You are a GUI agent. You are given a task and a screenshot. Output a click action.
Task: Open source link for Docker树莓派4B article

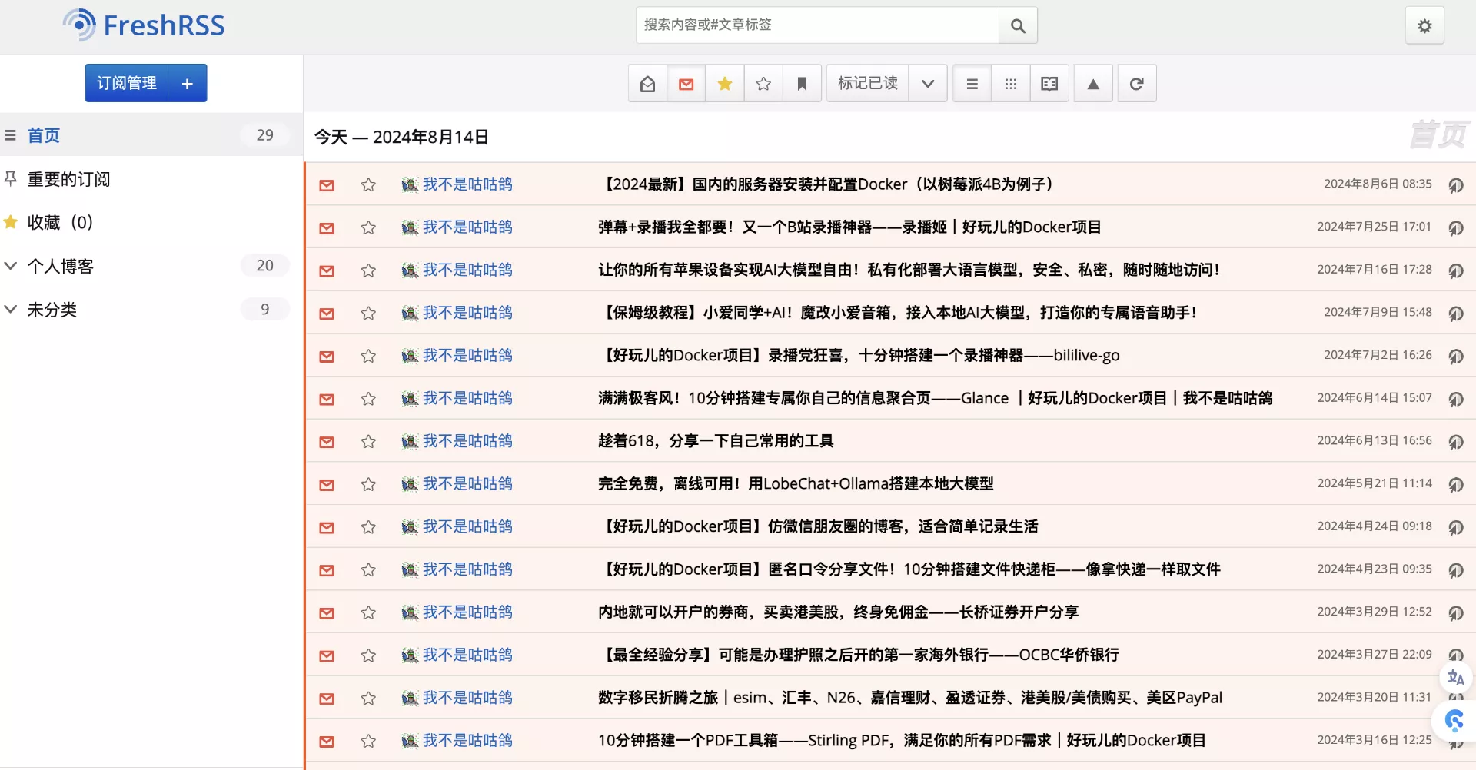[1455, 185]
